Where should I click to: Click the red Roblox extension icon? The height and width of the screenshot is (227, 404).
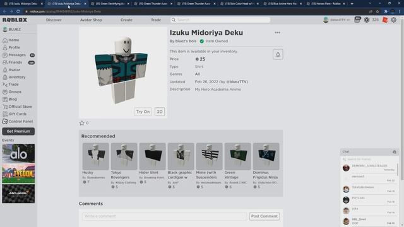(385, 20)
